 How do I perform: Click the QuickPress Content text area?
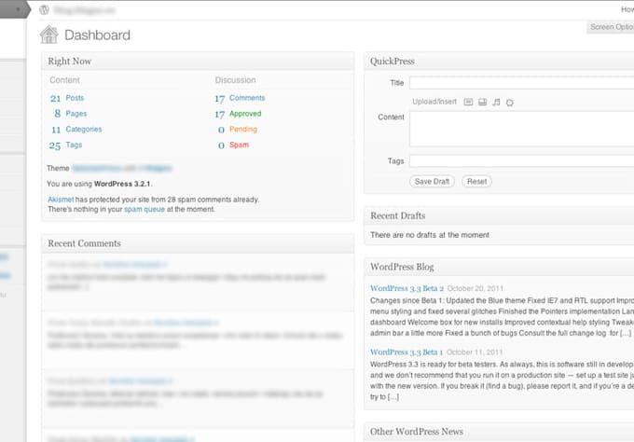[521, 129]
